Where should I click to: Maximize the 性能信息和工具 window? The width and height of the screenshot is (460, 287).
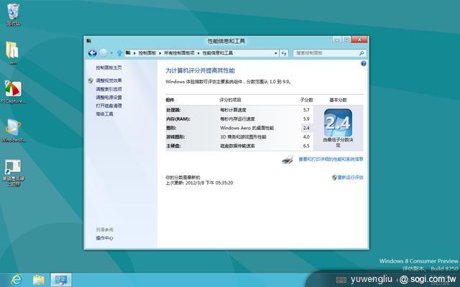tap(346, 40)
